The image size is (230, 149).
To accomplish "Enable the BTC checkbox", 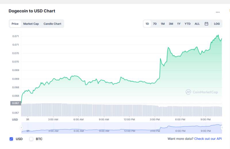I will tap(31, 139).
